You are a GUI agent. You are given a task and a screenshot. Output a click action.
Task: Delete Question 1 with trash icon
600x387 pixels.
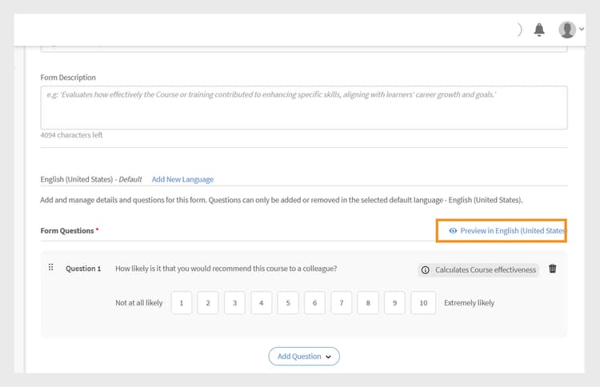(553, 269)
